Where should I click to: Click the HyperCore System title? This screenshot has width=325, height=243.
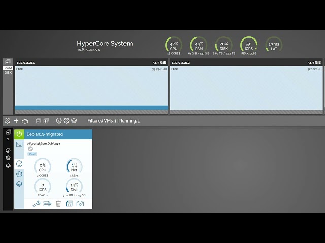(x=105, y=43)
